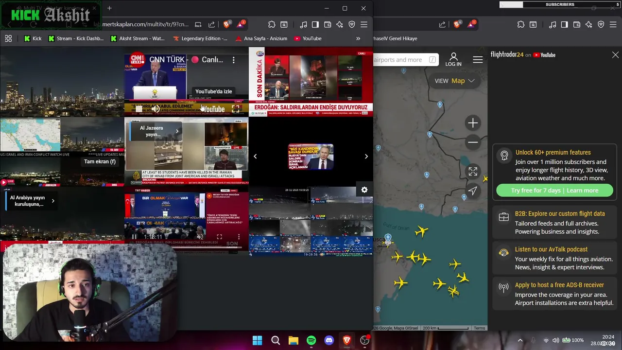The image size is (622, 350).
Task: Open the cast icon in left address bar
Action: [x=198, y=24]
